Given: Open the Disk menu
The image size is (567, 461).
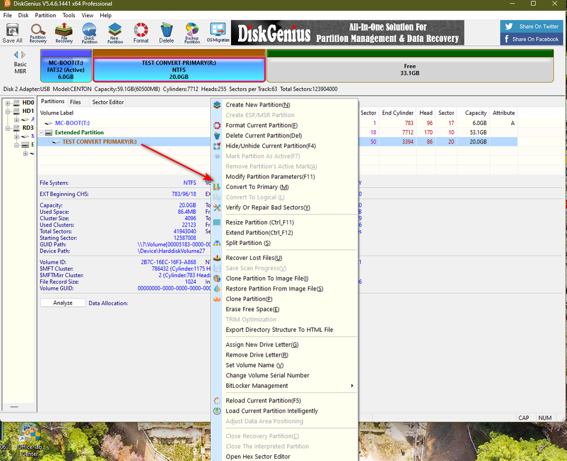Looking at the screenshot, I should [x=23, y=15].
